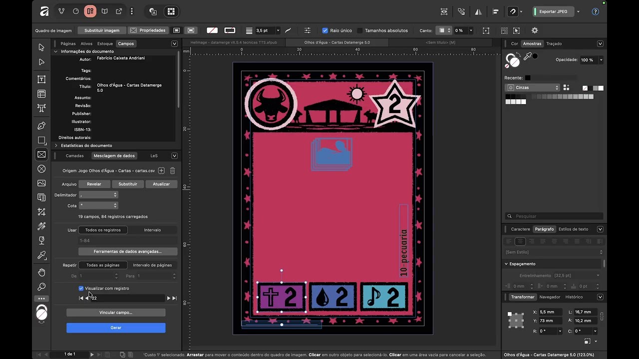
Task: Toggle aspect ratio lock link
Action: tap(602, 316)
